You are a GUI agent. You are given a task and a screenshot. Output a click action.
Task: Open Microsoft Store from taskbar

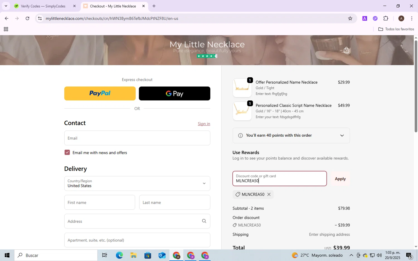click(148, 255)
